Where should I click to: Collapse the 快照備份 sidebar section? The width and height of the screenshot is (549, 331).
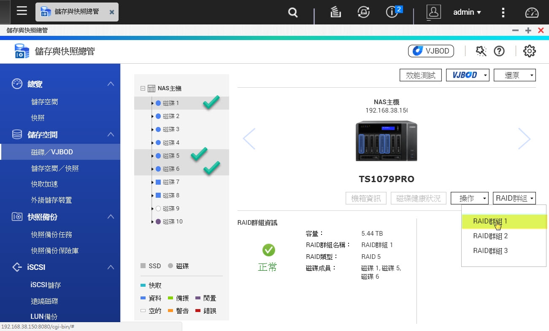[x=111, y=217]
